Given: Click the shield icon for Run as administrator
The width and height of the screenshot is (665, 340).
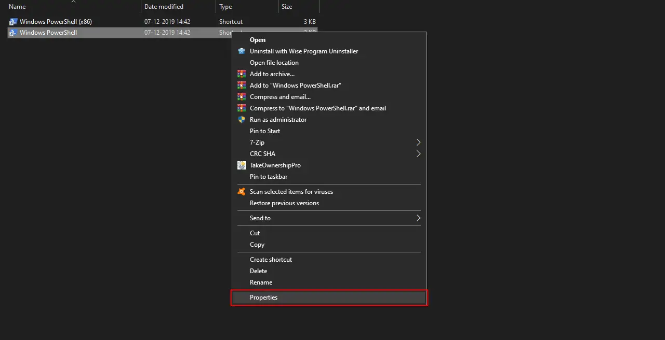Looking at the screenshot, I should [x=242, y=120].
